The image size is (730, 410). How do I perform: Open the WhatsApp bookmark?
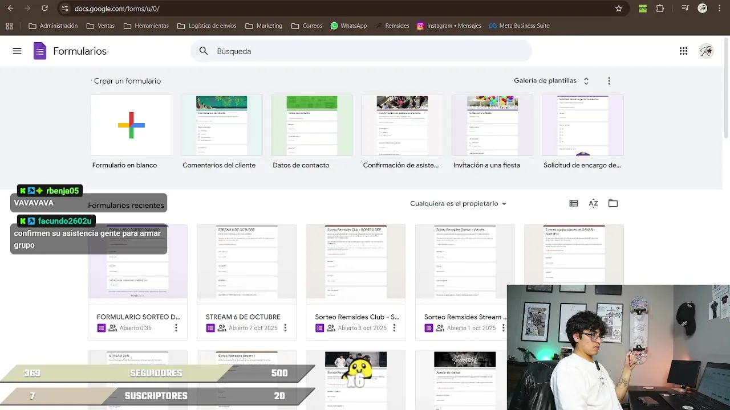348,26
